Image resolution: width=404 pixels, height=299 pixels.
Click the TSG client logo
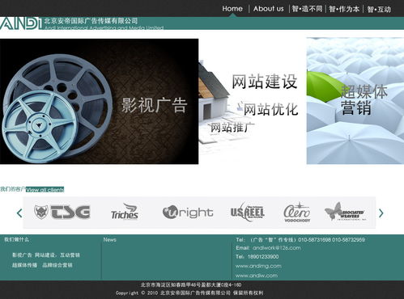[62, 212]
